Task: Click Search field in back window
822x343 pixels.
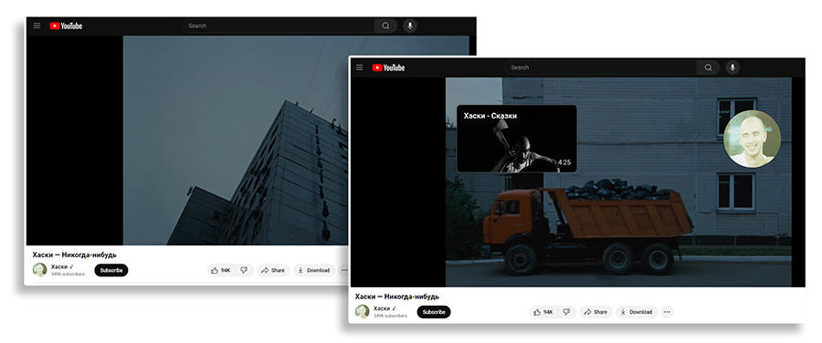Action: coord(279,26)
